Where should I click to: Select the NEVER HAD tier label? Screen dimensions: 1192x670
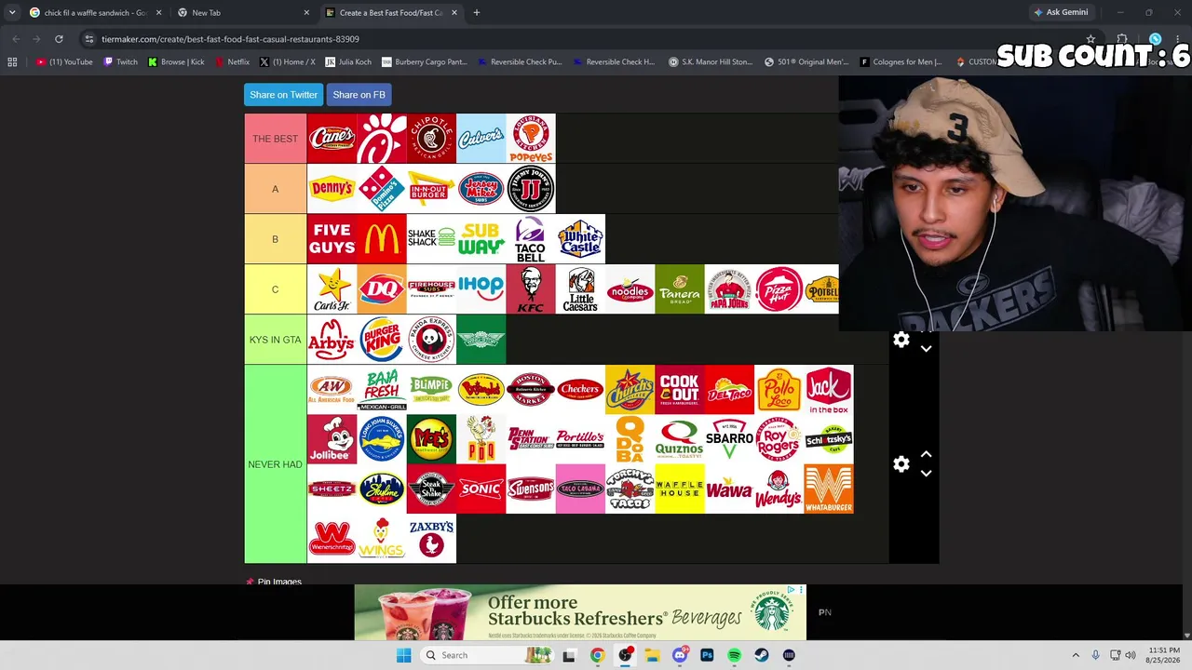click(x=276, y=464)
